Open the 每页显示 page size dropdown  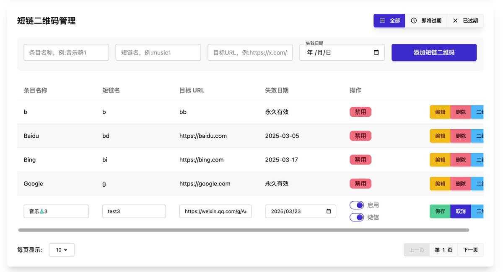(x=61, y=250)
